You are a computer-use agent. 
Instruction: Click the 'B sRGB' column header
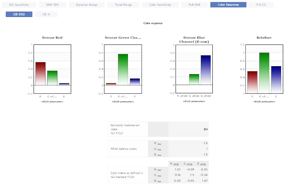pyautogui.click(x=202, y=164)
